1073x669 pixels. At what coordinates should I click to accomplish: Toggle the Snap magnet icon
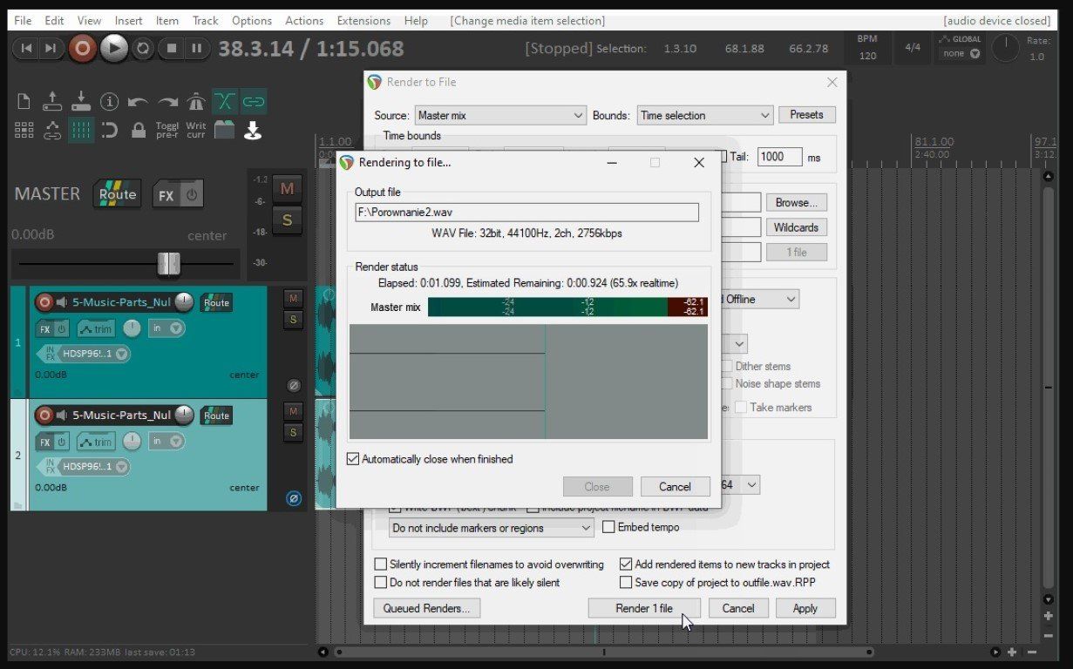(x=109, y=131)
